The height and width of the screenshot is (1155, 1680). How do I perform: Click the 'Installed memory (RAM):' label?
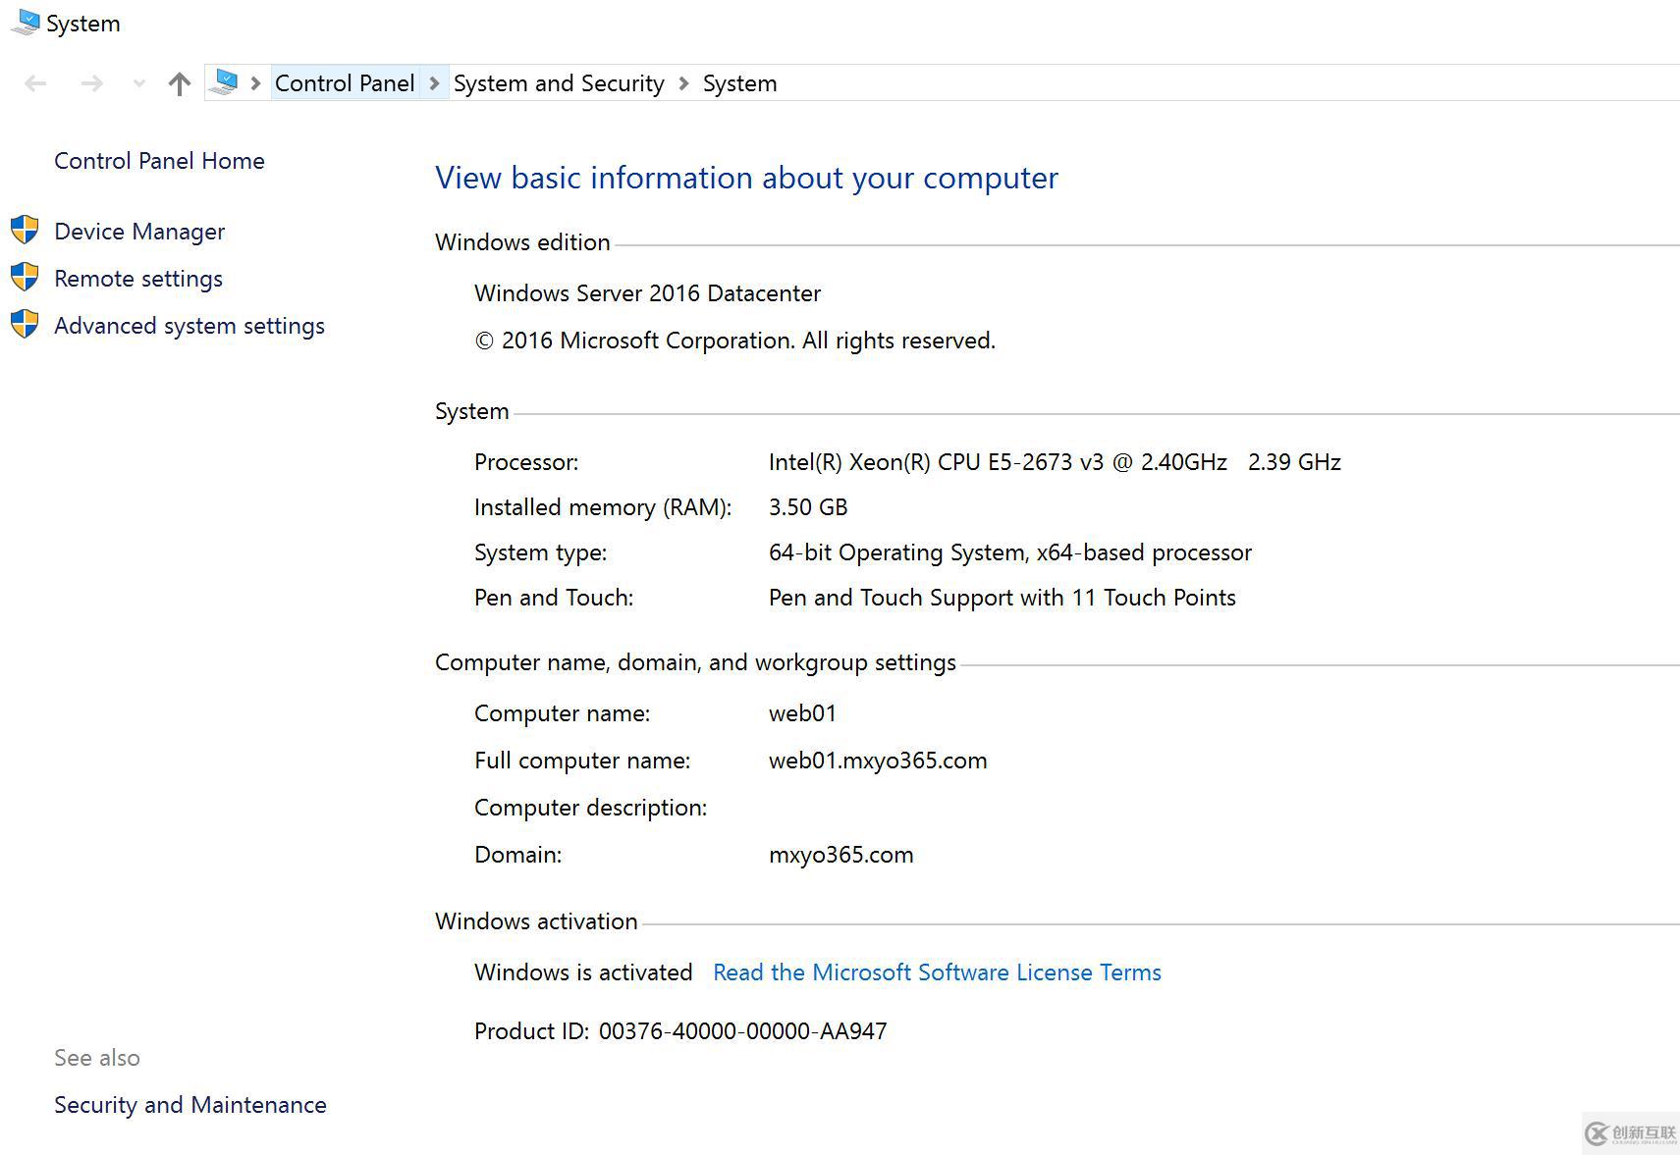pyautogui.click(x=603, y=507)
